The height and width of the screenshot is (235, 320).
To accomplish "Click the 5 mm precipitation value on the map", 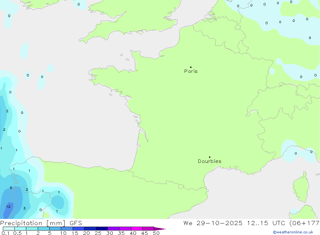I will tap(11, 188).
